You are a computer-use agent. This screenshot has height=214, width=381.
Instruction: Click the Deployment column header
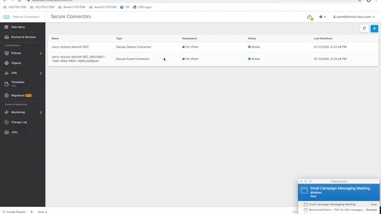(x=189, y=38)
